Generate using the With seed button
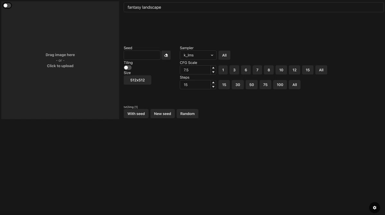This screenshot has width=385, height=215. 136,114
